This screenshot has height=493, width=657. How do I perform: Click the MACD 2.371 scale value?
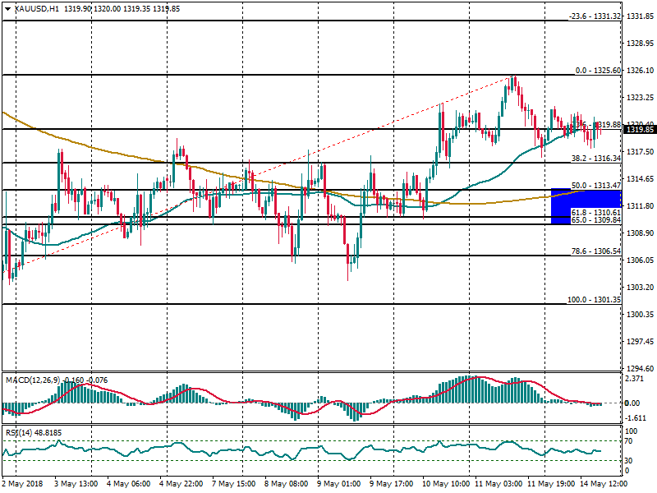coord(636,379)
